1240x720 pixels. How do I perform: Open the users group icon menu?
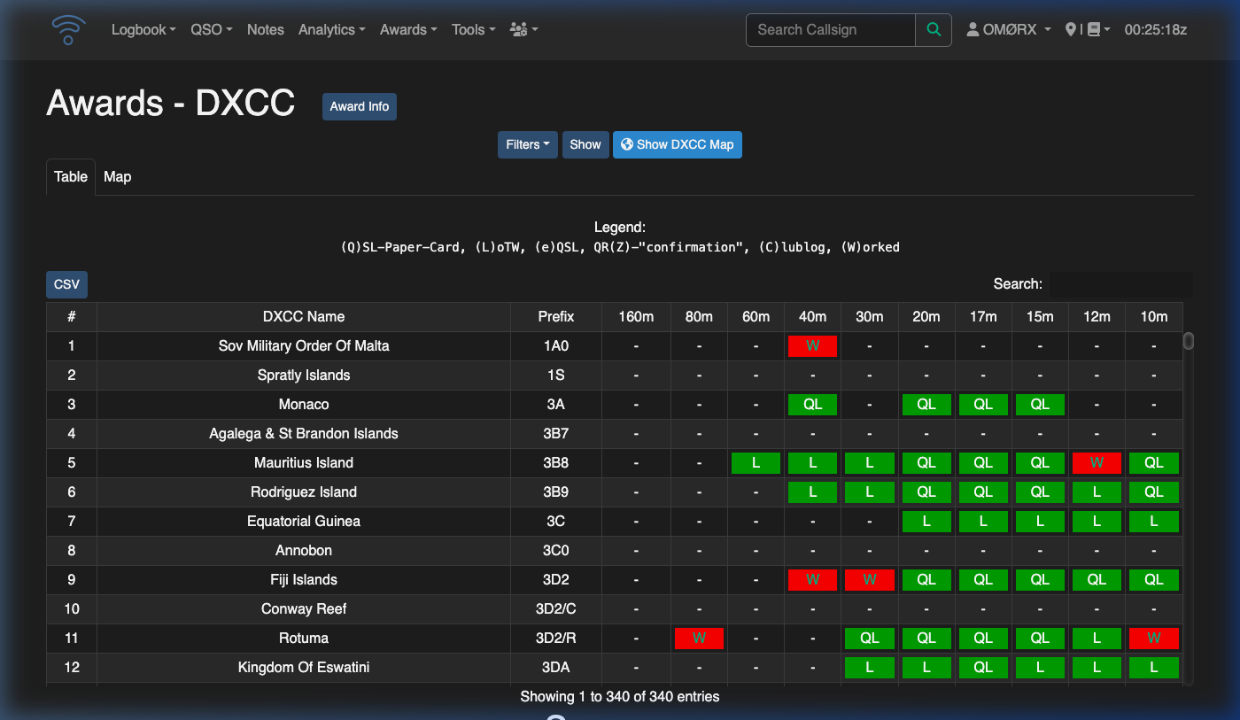coord(523,29)
